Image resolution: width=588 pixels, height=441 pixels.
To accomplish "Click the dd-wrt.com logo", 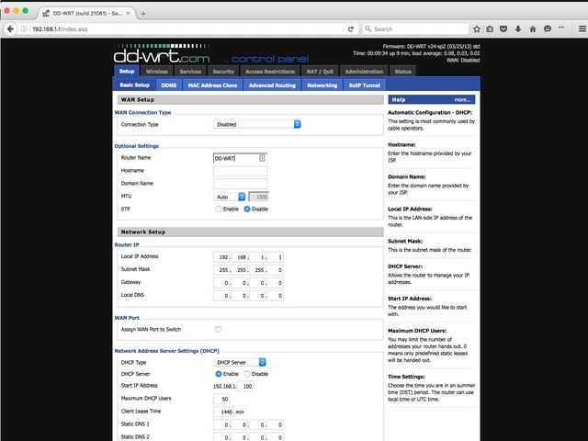I will (x=162, y=54).
